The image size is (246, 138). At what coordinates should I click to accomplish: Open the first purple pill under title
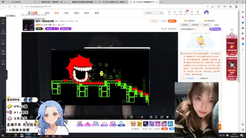pos(52,29)
